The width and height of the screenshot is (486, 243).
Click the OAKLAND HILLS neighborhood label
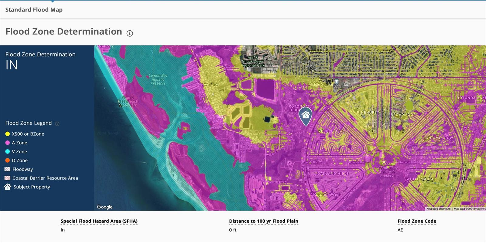click(x=333, y=174)
